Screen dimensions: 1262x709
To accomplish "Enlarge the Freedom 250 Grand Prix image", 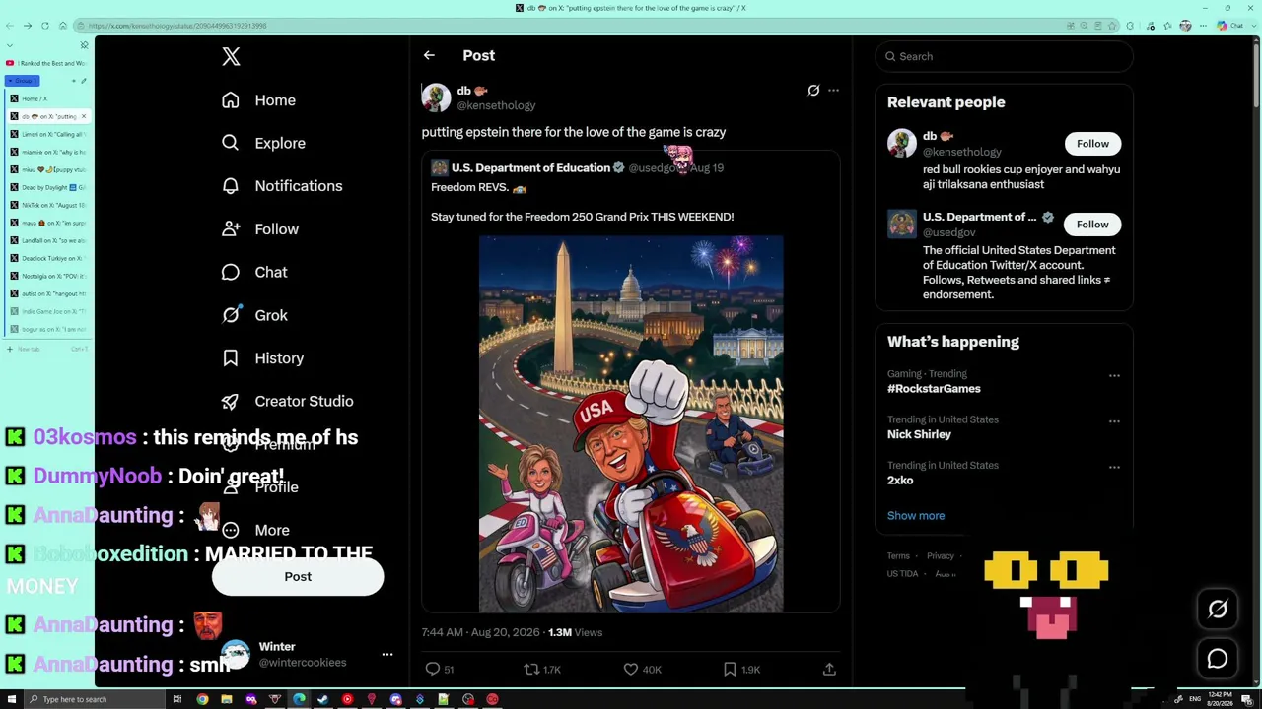I will tap(631, 424).
